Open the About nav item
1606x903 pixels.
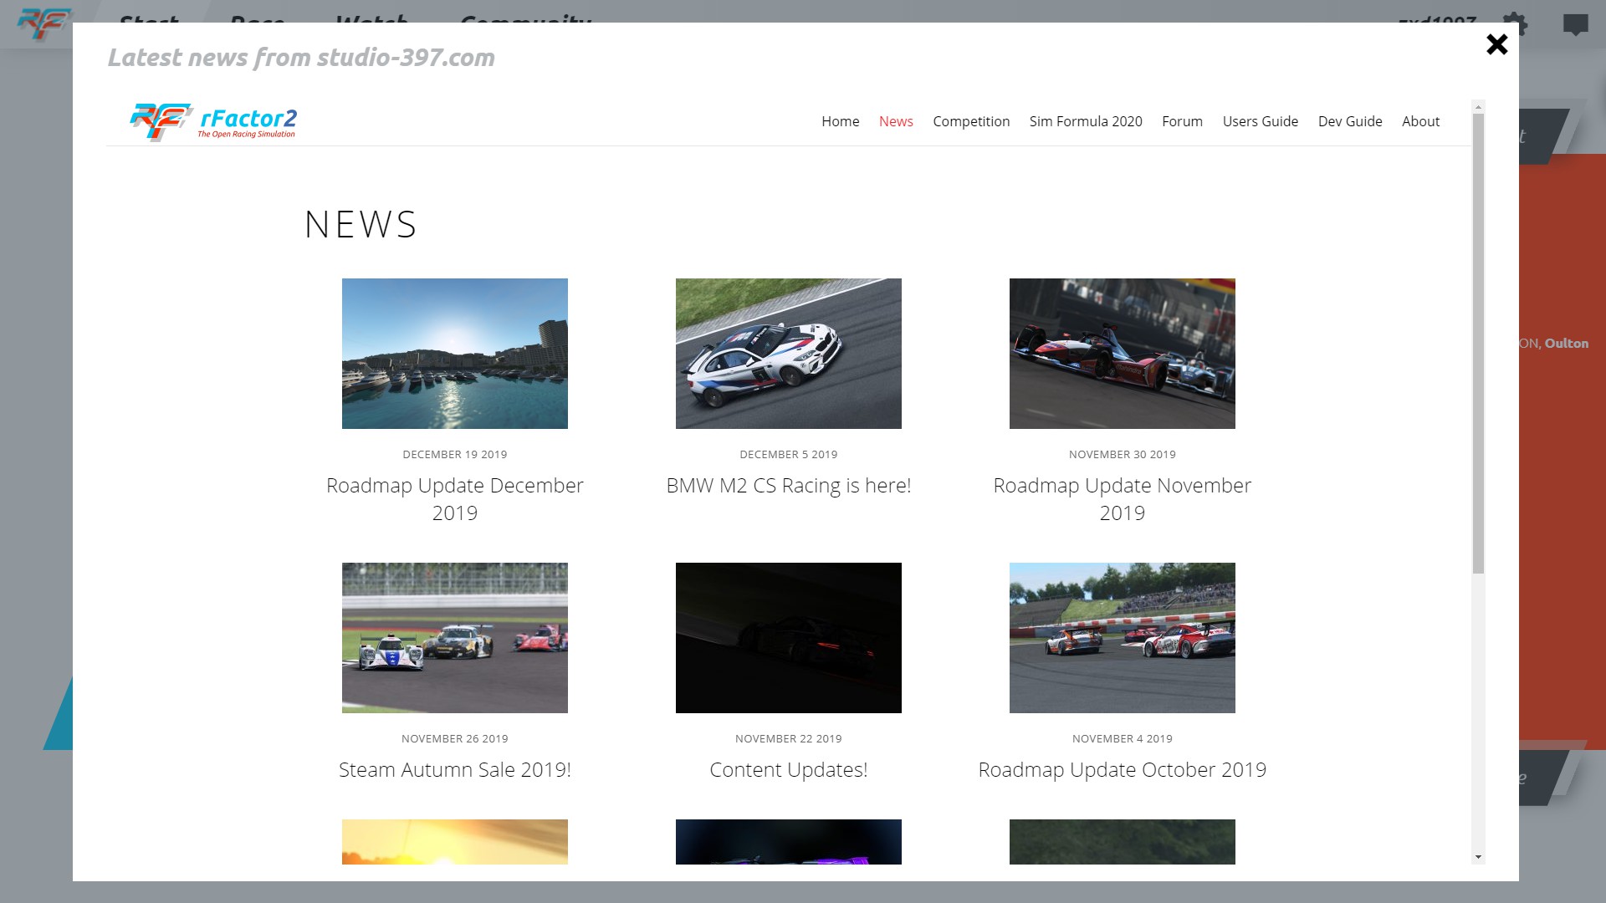(1420, 121)
